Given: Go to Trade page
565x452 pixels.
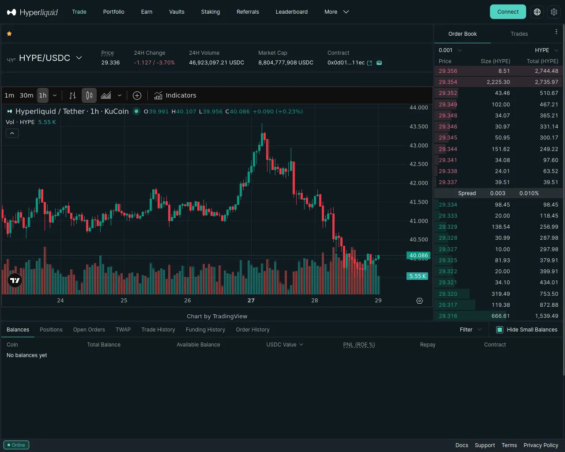Looking at the screenshot, I should coord(79,12).
